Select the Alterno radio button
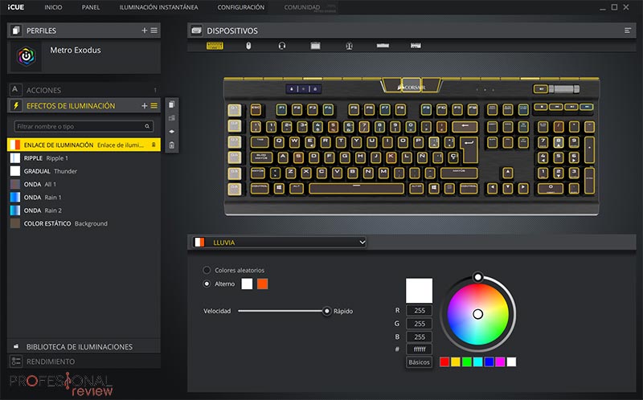The width and height of the screenshot is (643, 400). [207, 284]
